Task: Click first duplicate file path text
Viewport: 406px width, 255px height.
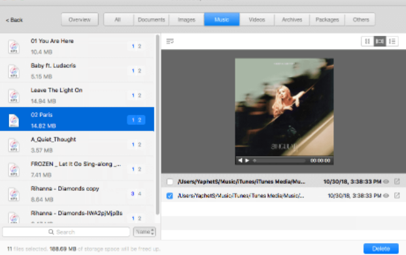Action: [x=241, y=182]
